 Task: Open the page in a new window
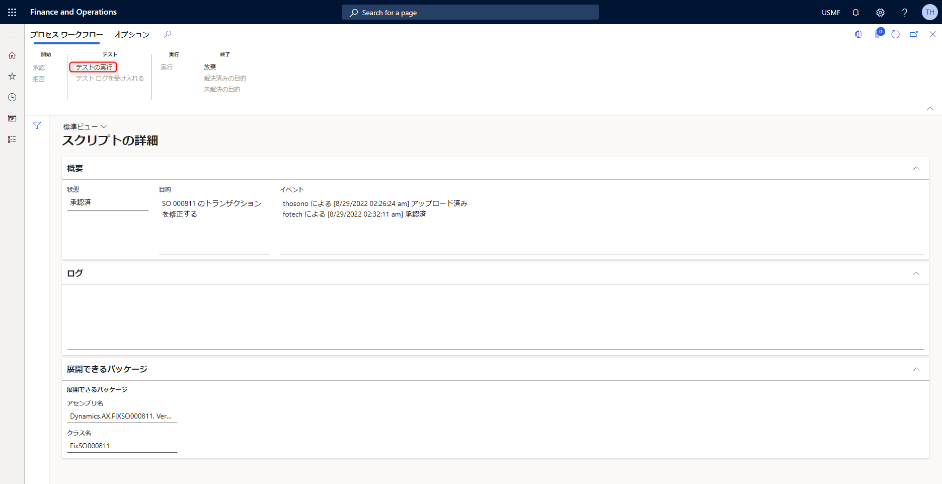[914, 34]
